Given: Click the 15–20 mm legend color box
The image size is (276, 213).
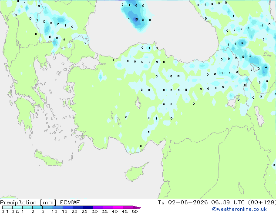Looking at the screenshot, I should coord(67,207).
